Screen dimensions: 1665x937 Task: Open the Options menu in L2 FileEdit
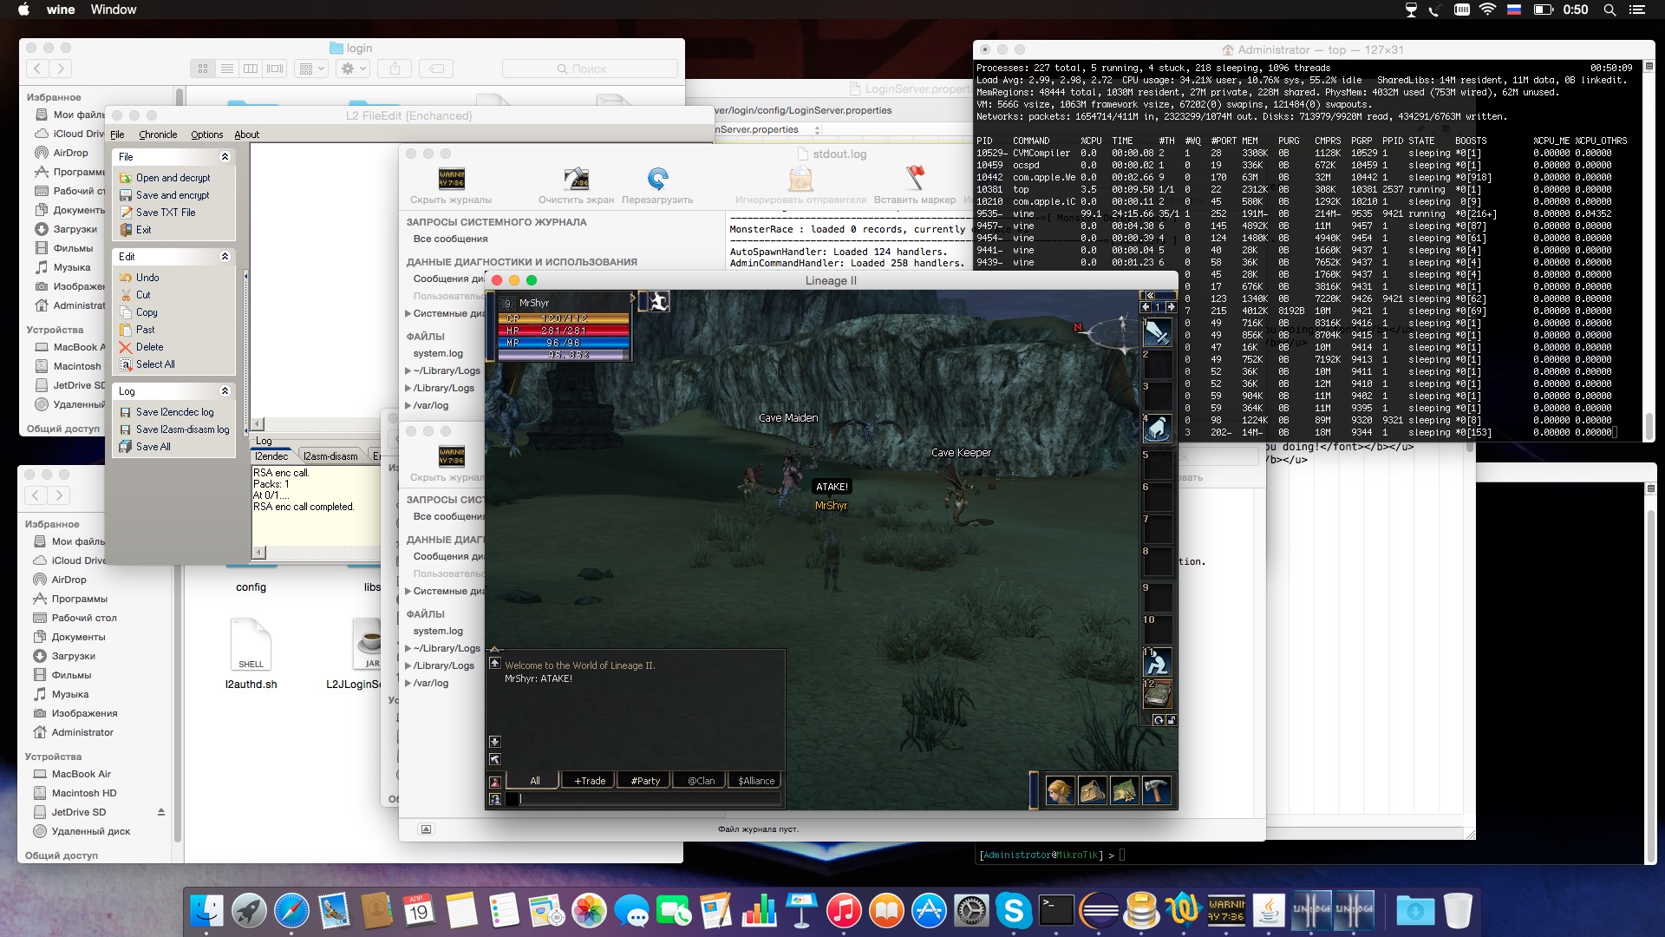click(x=206, y=134)
